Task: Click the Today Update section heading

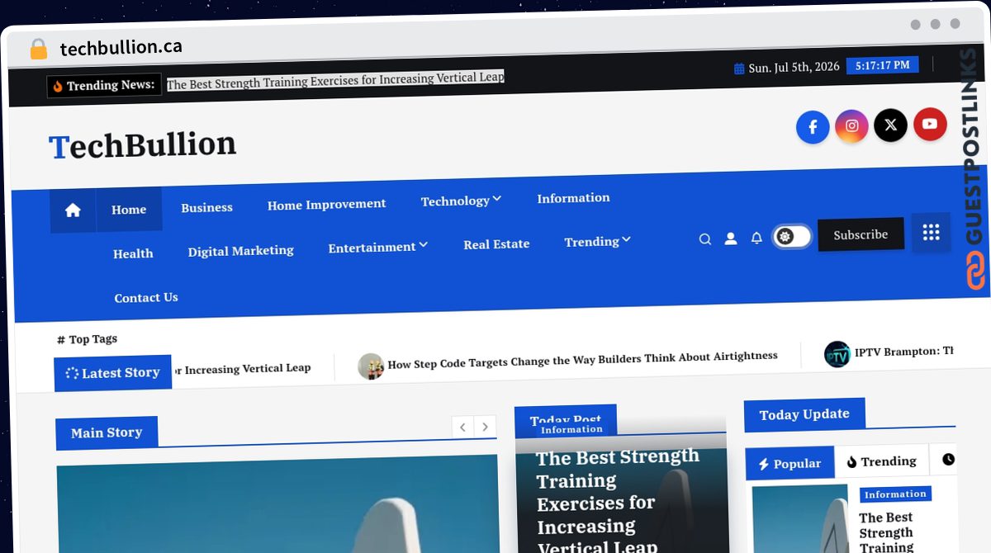Action: (x=804, y=414)
